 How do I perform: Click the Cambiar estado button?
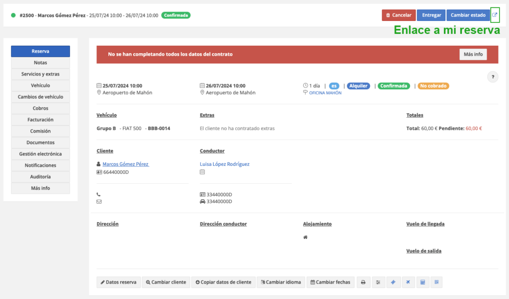point(468,15)
